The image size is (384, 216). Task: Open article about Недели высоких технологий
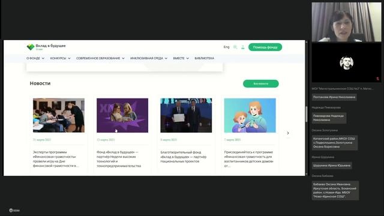(119, 159)
